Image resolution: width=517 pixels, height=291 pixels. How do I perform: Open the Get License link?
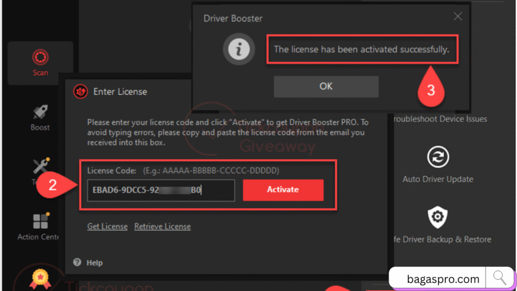click(x=107, y=226)
